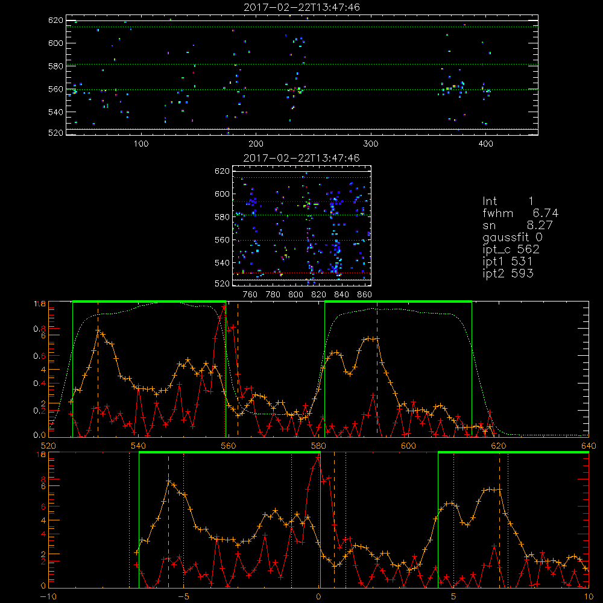Click the middle image plot's timestamp title
The height and width of the screenshot is (603, 603).
point(302,158)
